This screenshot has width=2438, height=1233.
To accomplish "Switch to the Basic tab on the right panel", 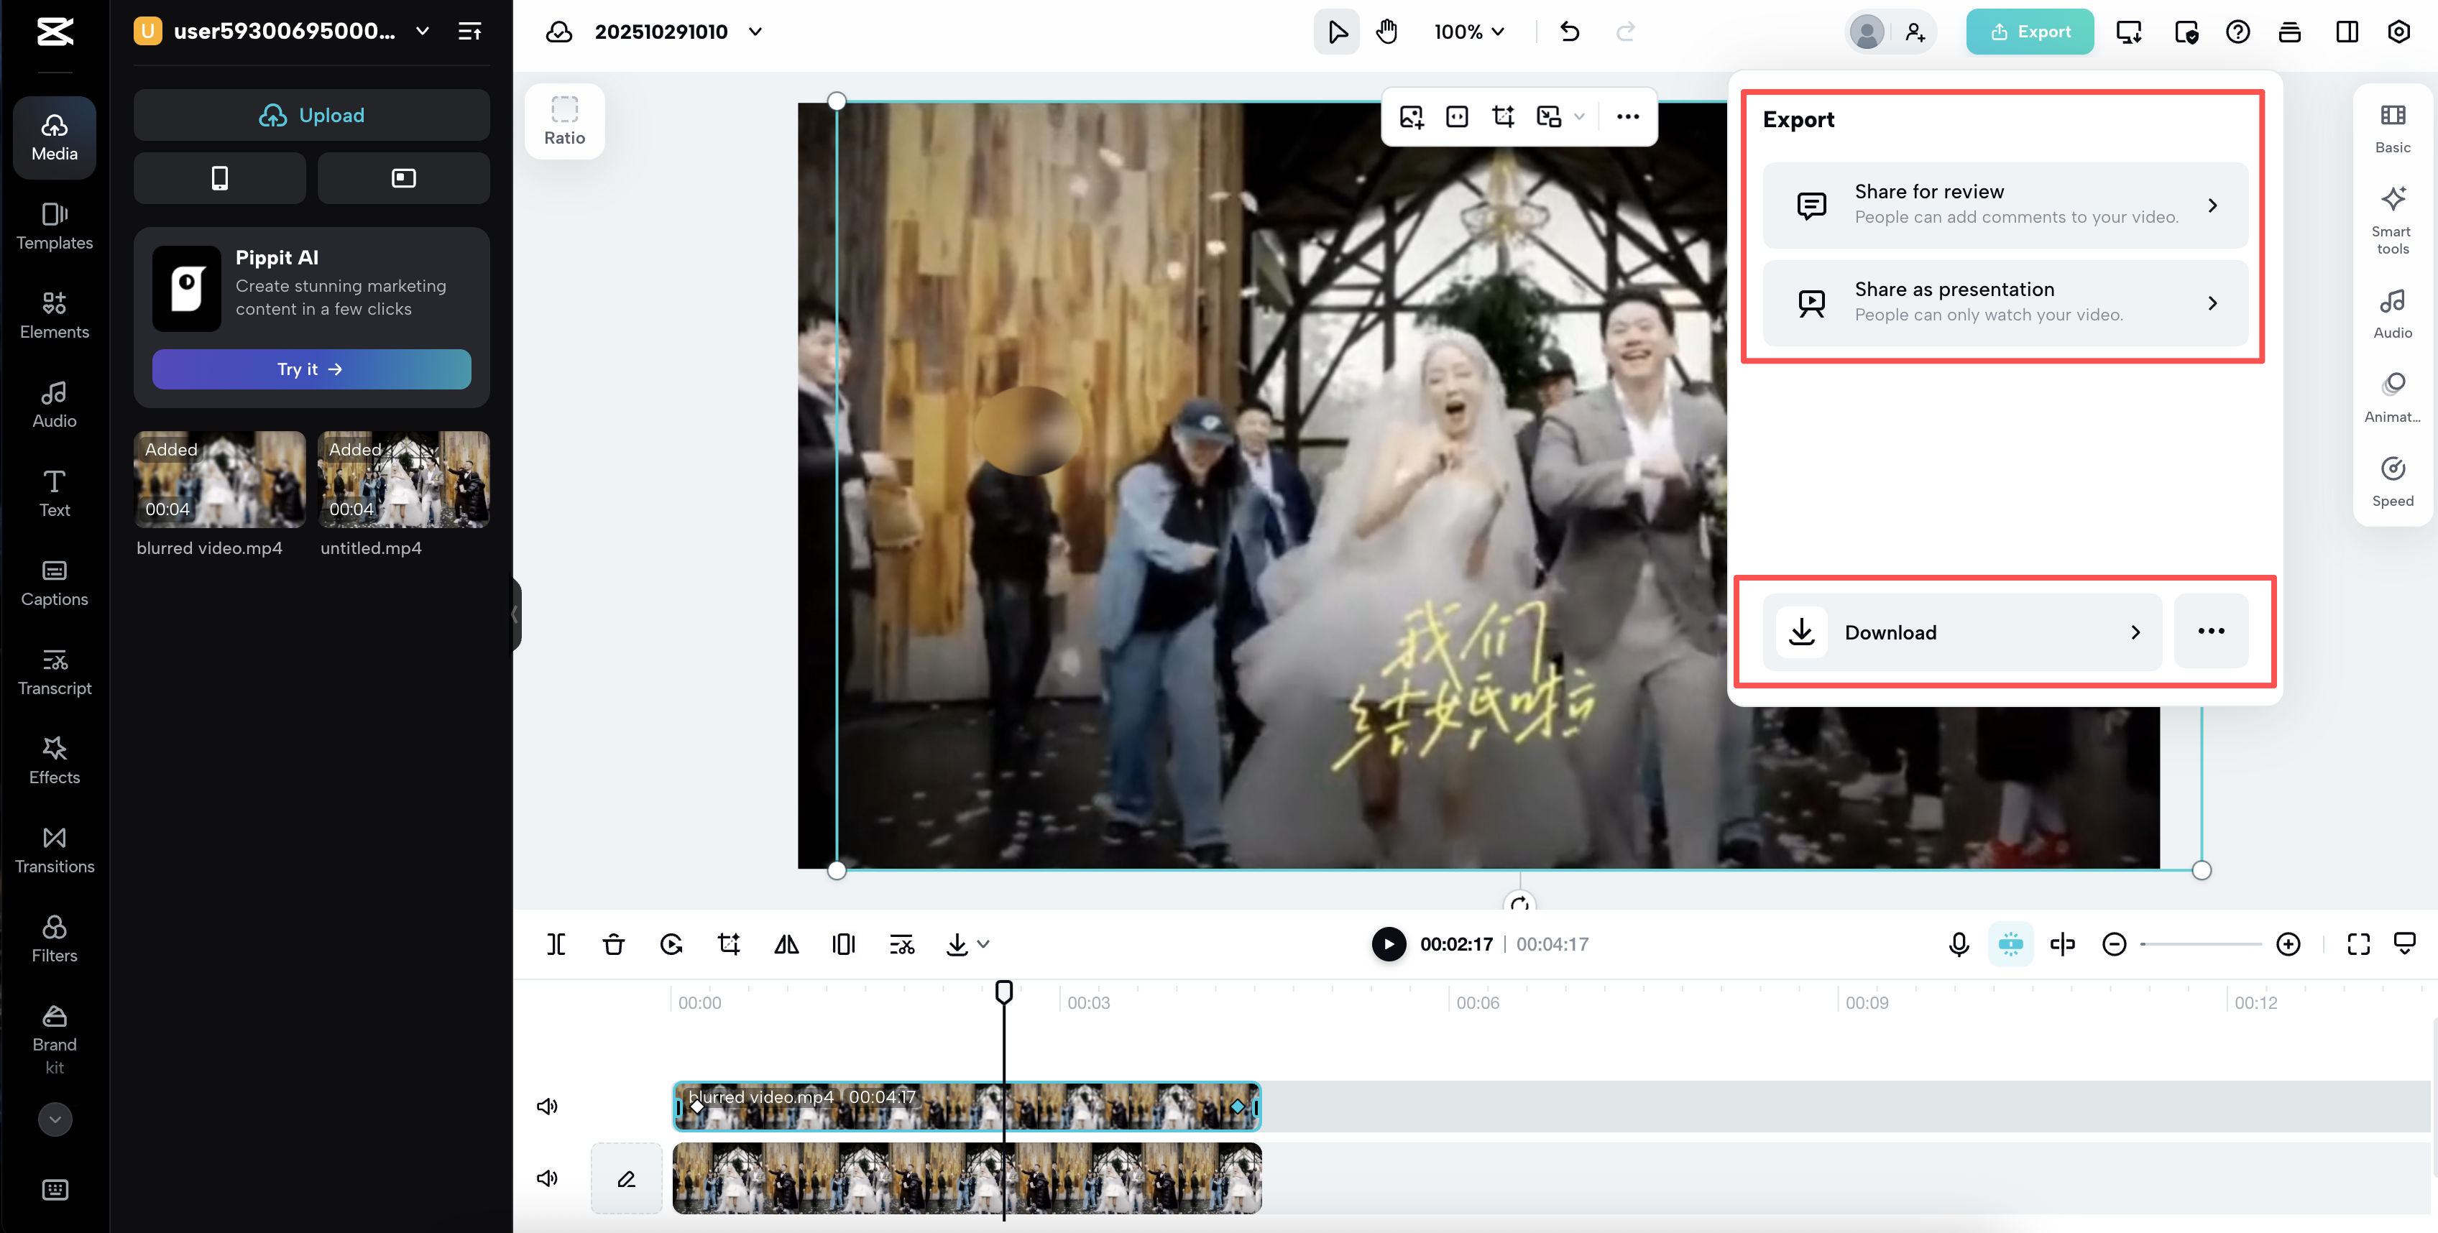I will coord(2393,129).
